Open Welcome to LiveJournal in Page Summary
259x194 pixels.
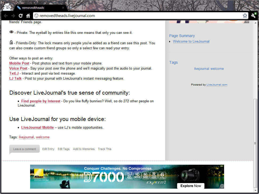(x=191, y=42)
